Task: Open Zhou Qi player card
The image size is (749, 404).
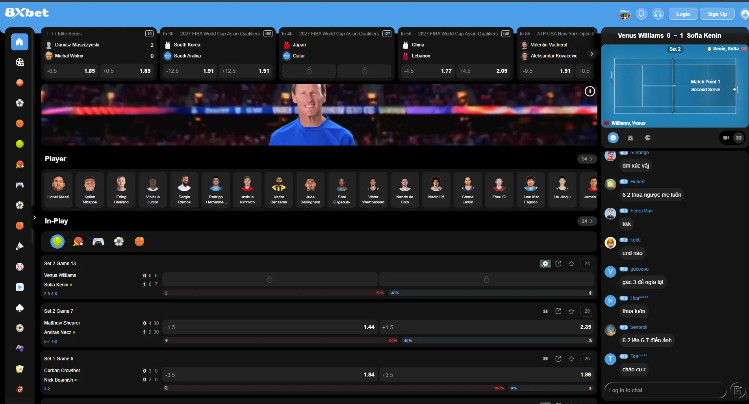Action: [499, 190]
